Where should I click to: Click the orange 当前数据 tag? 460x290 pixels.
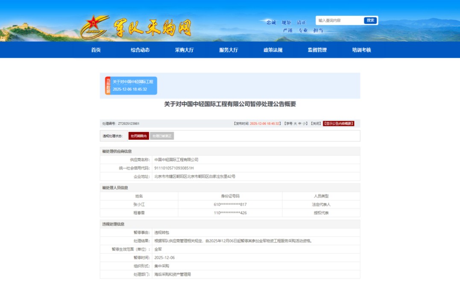(x=108, y=86)
